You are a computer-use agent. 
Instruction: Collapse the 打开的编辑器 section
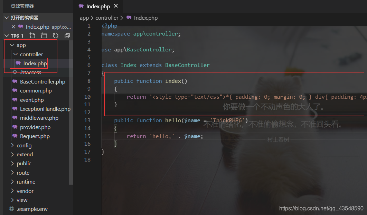7,18
